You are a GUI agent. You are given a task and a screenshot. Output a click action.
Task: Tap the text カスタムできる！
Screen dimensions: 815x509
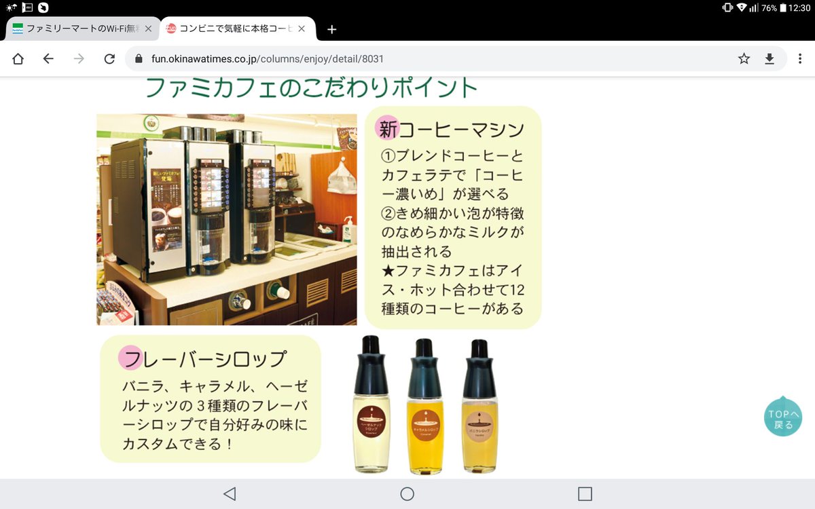(x=179, y=445)
